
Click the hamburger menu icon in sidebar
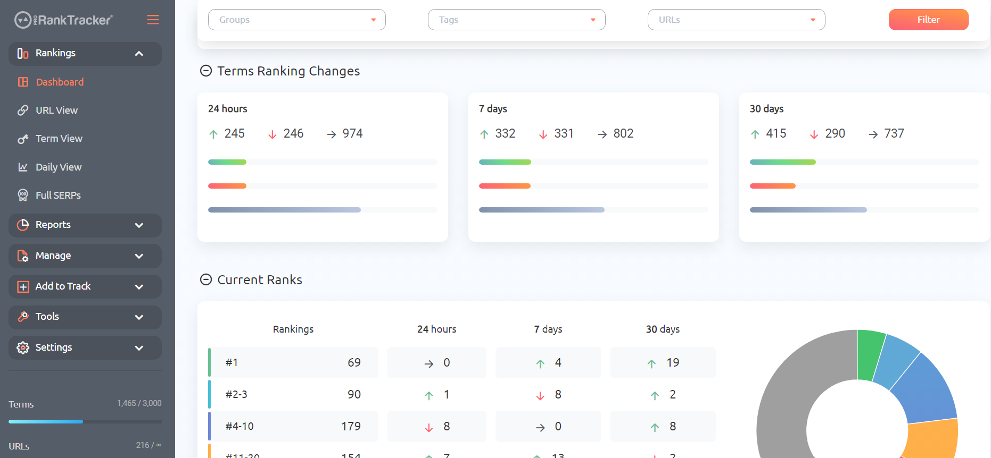coord(153,20)
